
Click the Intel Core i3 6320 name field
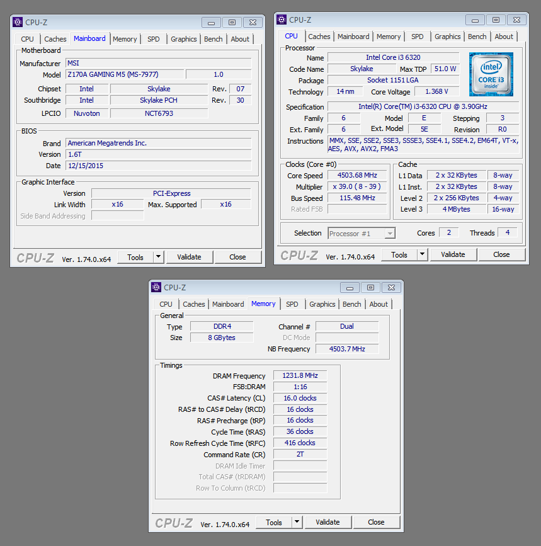pos(394,57)
